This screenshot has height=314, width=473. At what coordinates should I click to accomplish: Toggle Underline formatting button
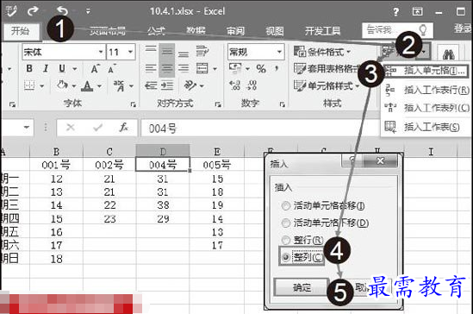62,68
